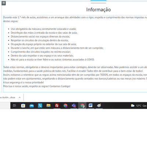The width and height of the screenshot is (147, 147).
Task: Open FileZilla from the taskbar
Action: pyautogui.click(x=57, y=105)
